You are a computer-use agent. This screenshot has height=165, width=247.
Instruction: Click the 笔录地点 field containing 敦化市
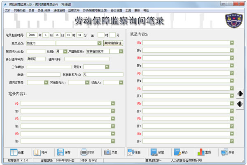pos(41,43)
